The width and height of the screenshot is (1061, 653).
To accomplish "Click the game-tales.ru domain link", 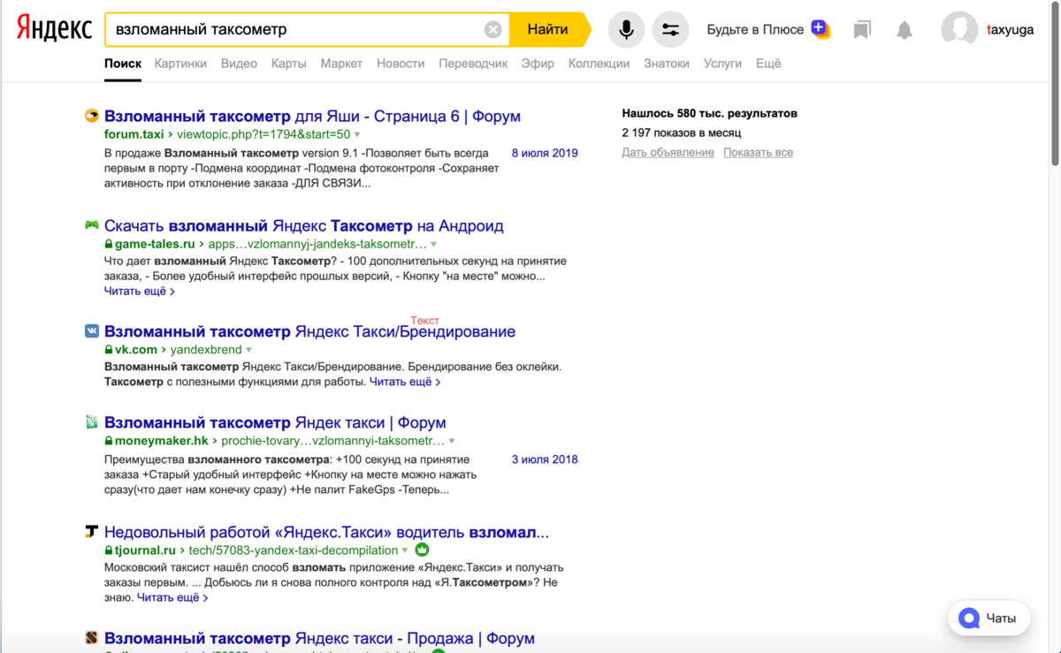I will click(154, 244).
